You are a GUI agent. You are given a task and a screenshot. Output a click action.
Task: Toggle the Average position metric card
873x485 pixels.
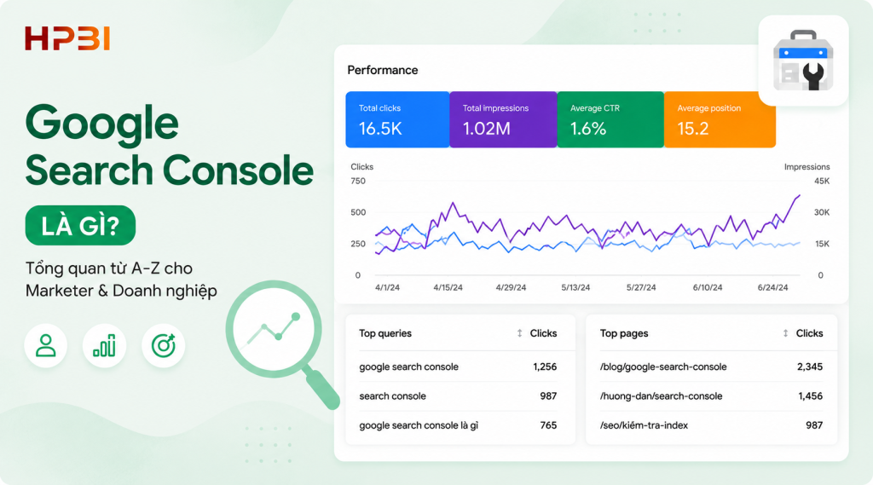720,119
